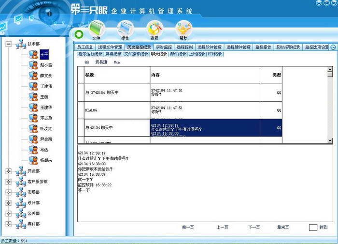Jump to 最末页 (last page)
Image resolution: width=338 pixels, height=244 pixels.
pos(283,227)
